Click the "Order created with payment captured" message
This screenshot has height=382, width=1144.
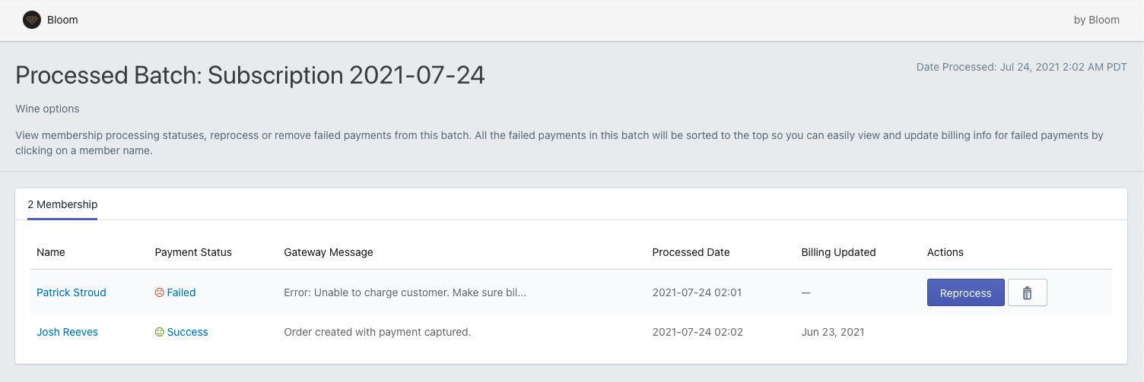point(377,332)
